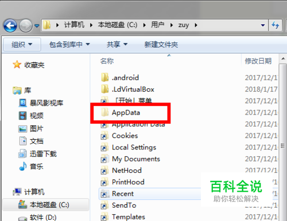The height and width of the screenshot is (221, 287).
Task: Open the 包含到库中 menu
Action: pyautogui.click(x=69, y=45)
